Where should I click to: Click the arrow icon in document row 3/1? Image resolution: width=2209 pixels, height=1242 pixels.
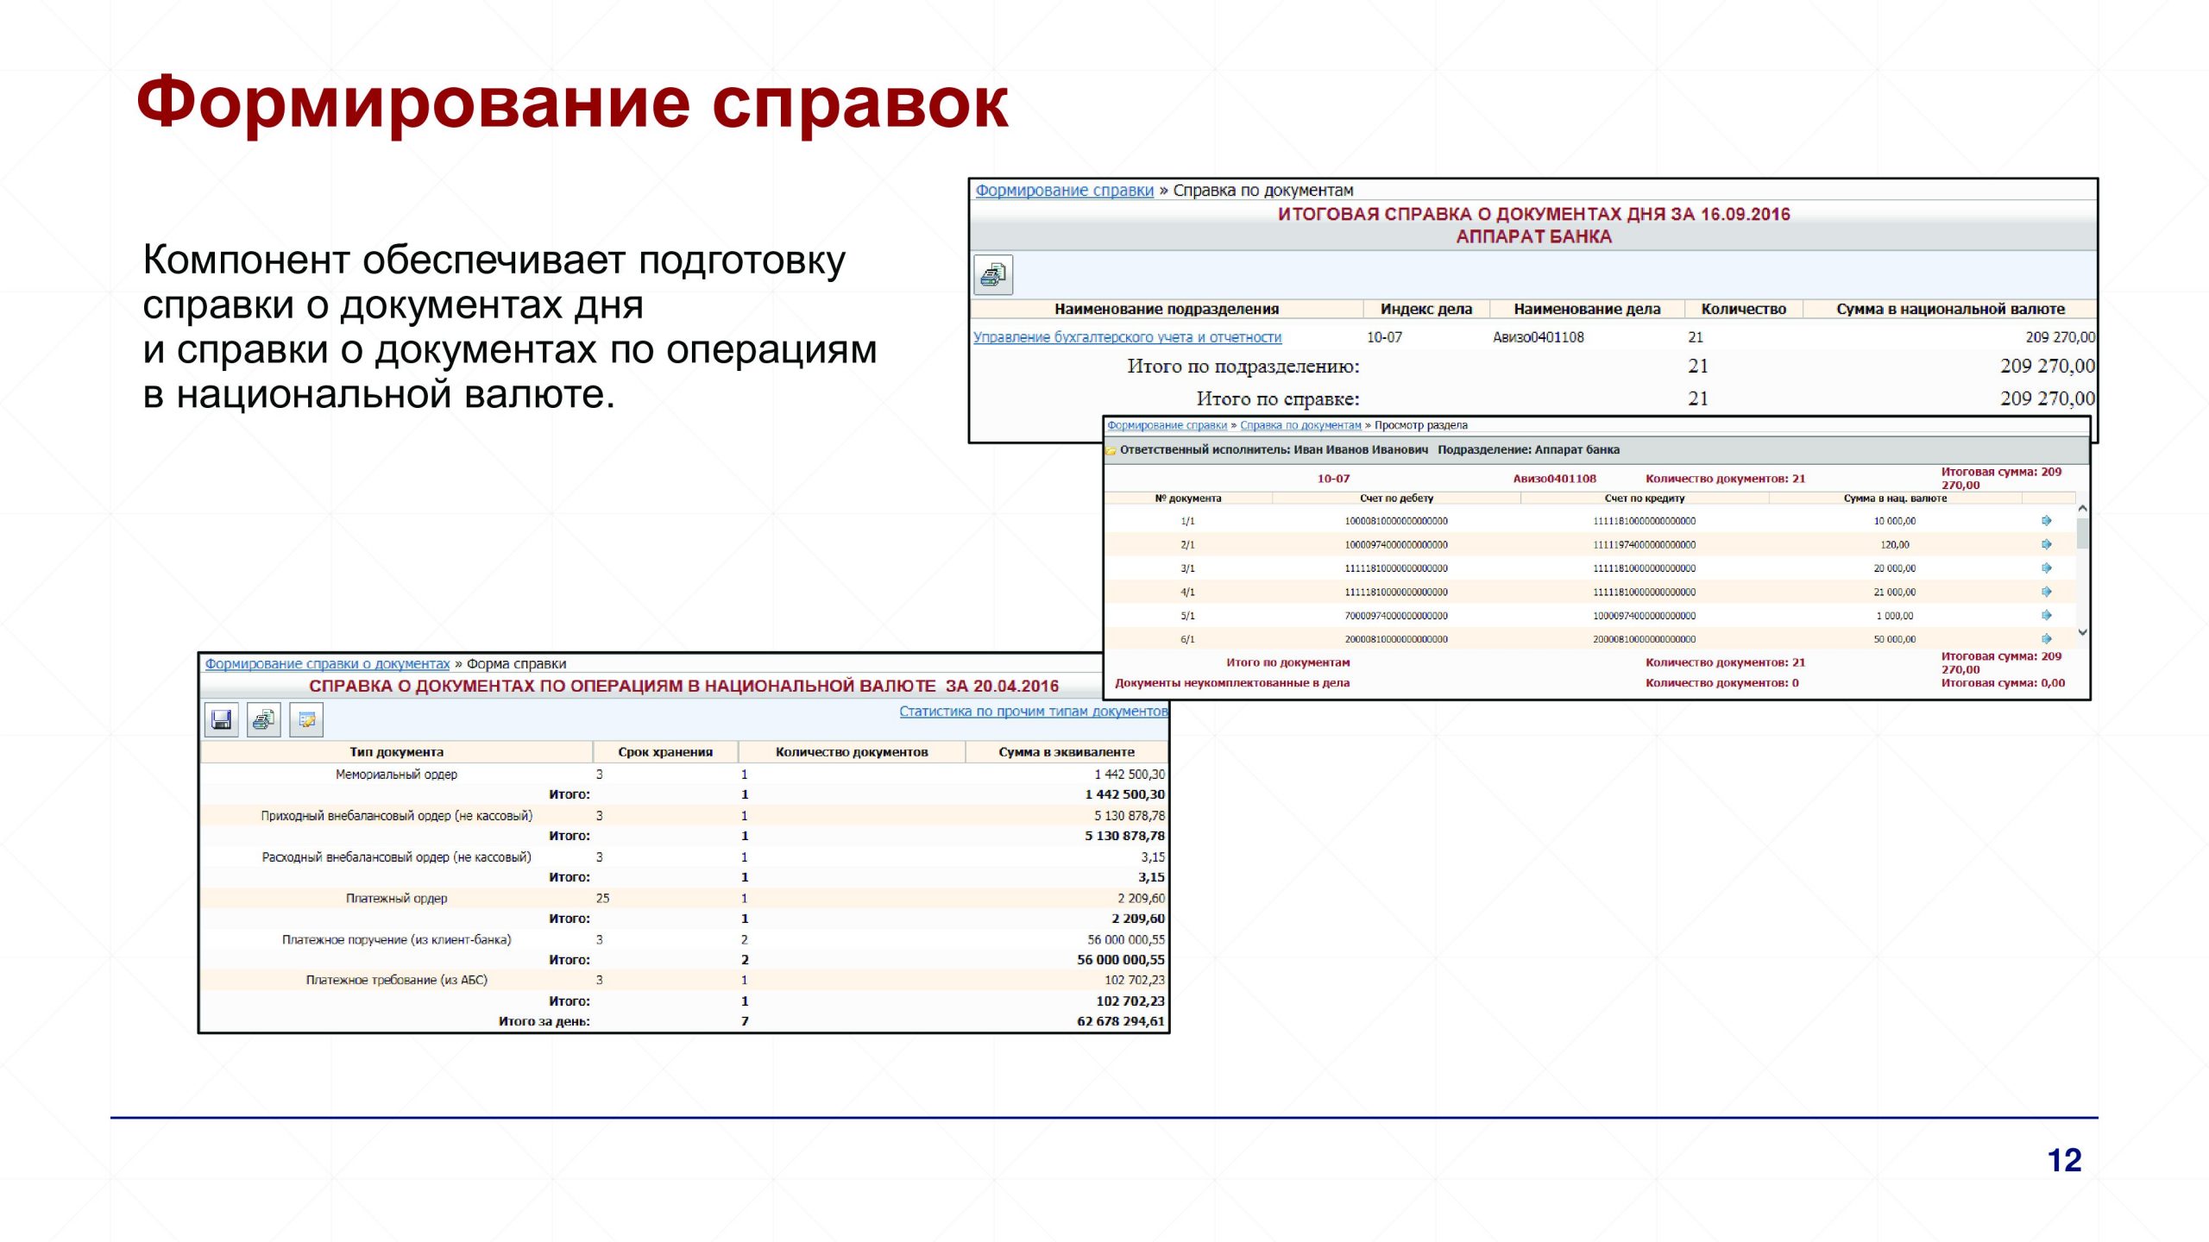2046,568
